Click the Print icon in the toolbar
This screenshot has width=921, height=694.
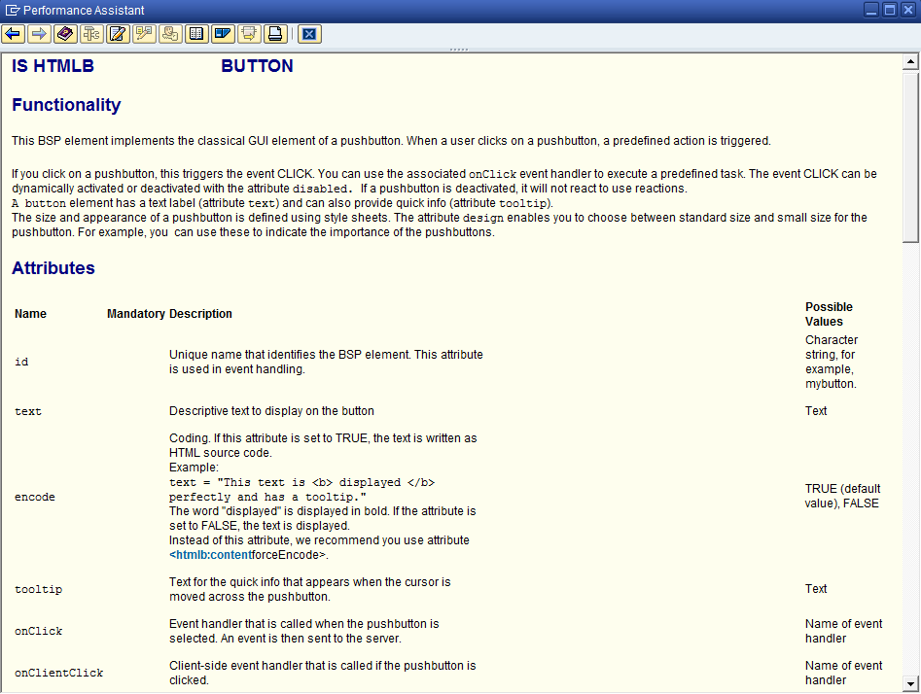[275, 34]
